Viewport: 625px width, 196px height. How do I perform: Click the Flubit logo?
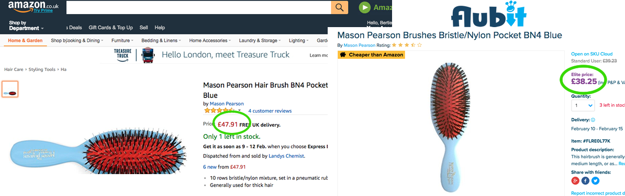(x=489, y=14)
